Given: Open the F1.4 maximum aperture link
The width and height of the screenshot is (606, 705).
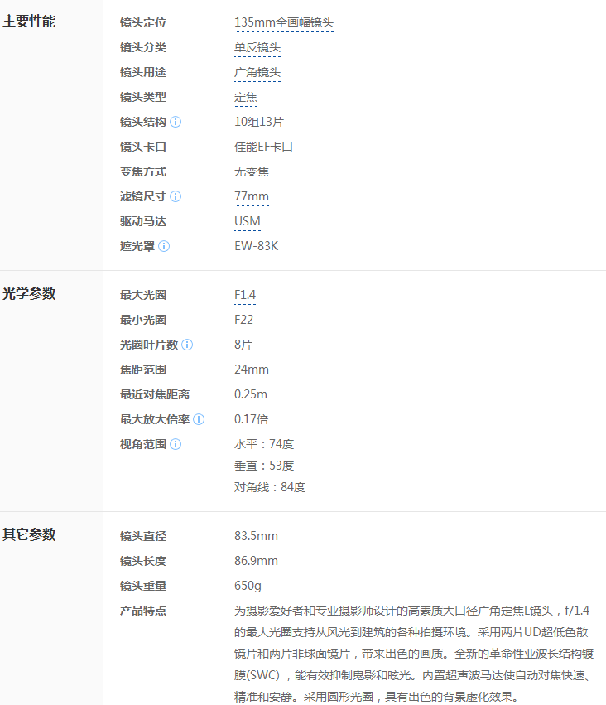Looking at the screenshot, I should 245,295.
